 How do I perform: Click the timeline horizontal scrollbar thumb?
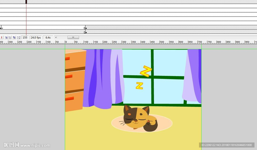tap(73, 38)
